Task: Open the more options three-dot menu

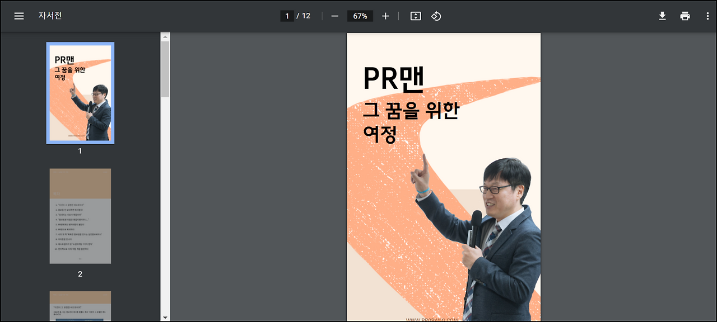Action: pyautogui.click(x=707, y=16)
